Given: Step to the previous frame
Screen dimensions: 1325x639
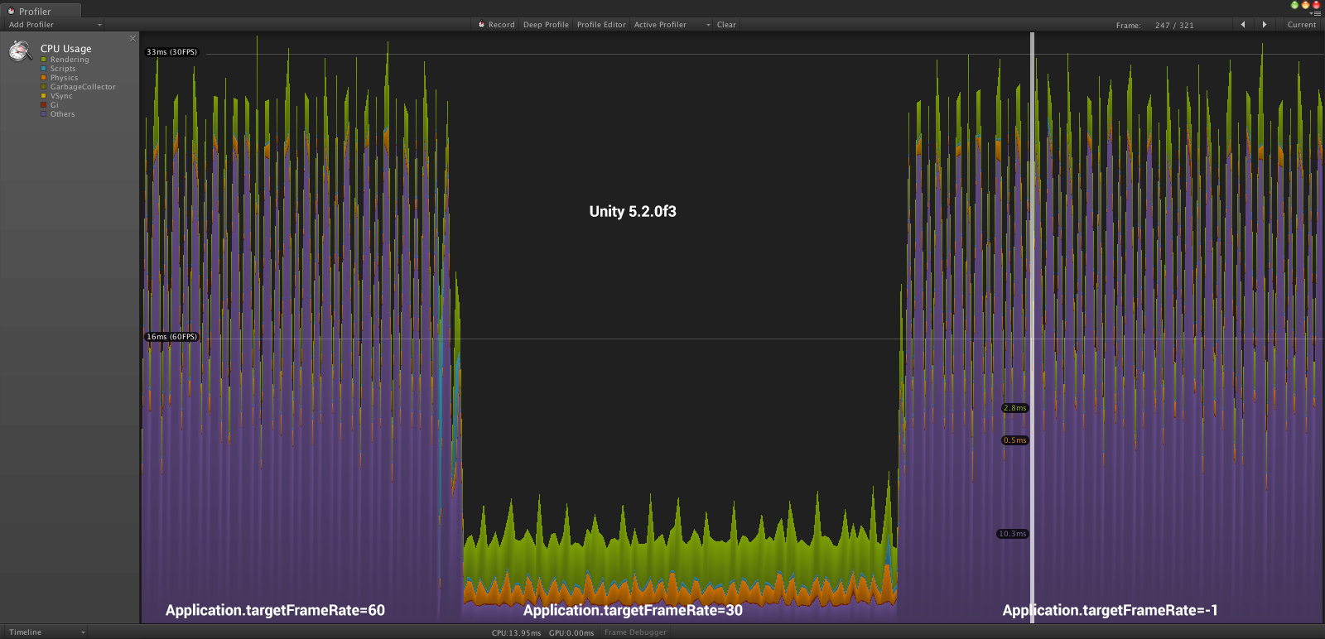Looking at the screenshot, I should click(x=1243, y=25).
